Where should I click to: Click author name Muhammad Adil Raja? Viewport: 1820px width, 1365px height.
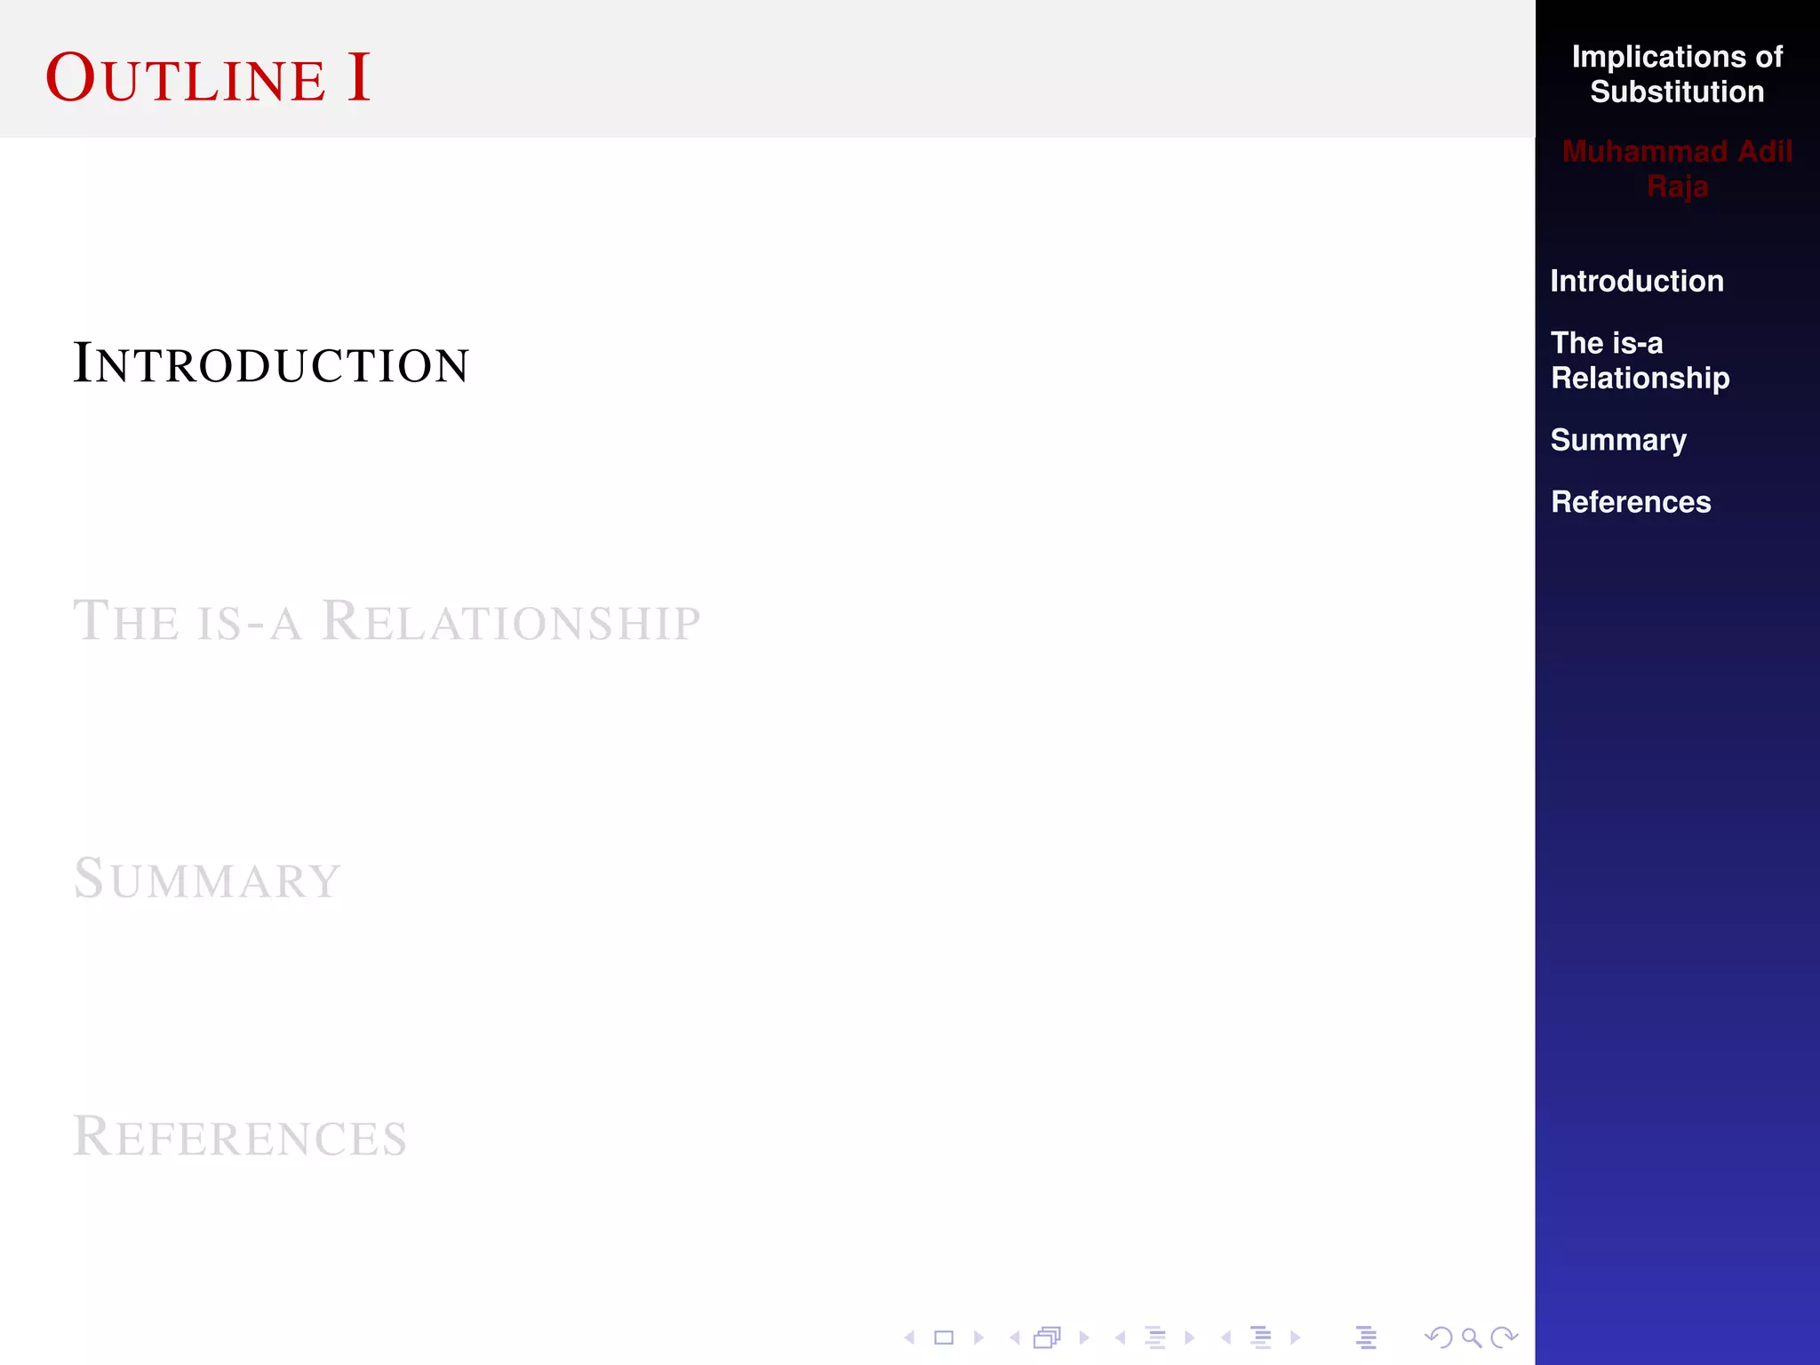coord(1677,169)
